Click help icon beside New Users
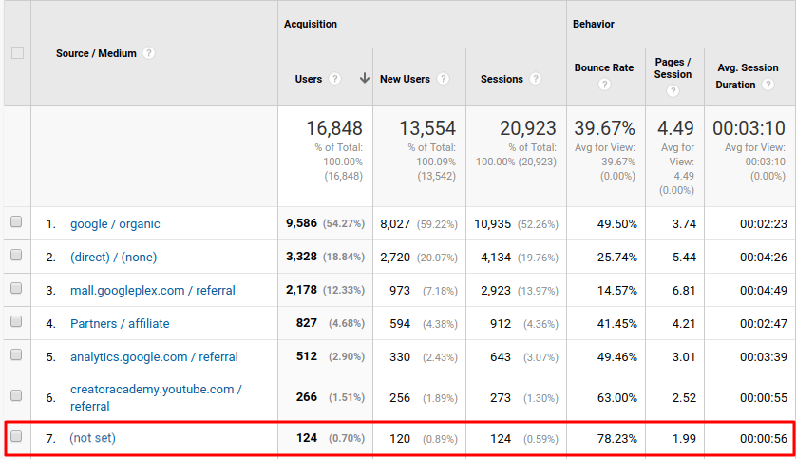Screen dimensions: 796x459 tap(444, 79)
